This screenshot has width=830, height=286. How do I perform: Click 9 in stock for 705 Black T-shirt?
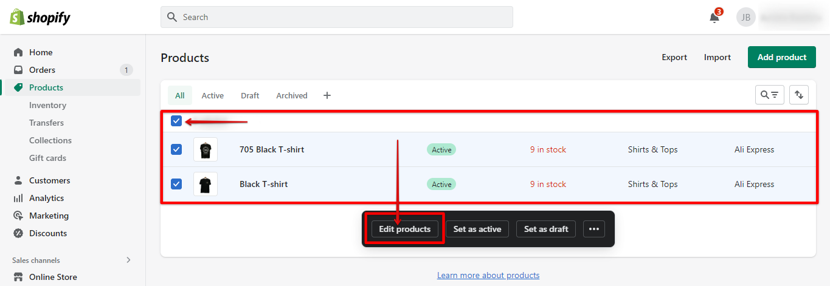[x=548, y=149]
